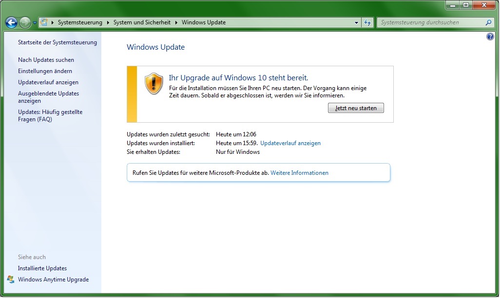Expand arrow before Systemsteuerung breadcrumb
This screenshot has height=299, width=501.
53,23
